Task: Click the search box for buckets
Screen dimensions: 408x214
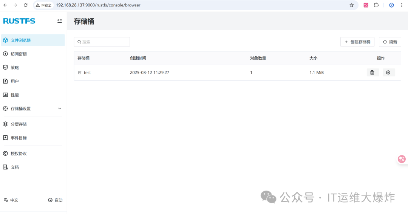Action: coord(102,42)
